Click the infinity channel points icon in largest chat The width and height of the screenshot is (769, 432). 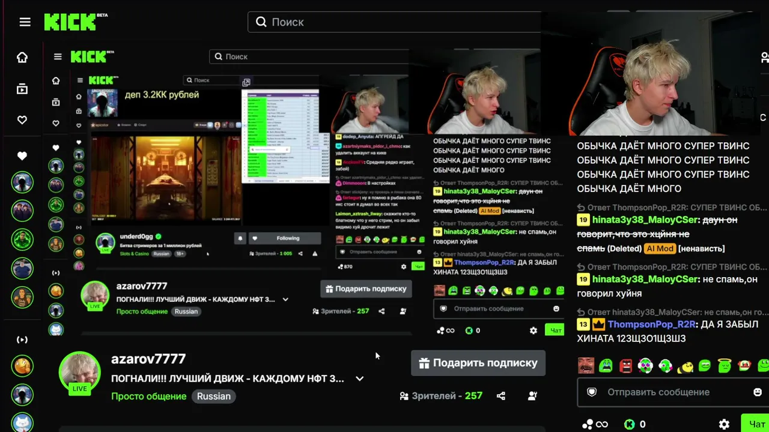595,424
